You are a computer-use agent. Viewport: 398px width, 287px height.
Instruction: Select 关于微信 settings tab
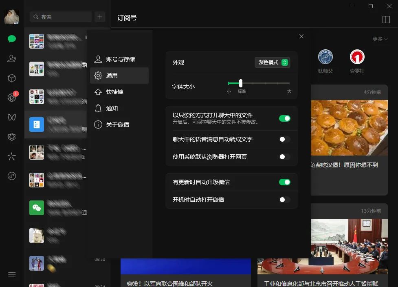click(119, 125)
